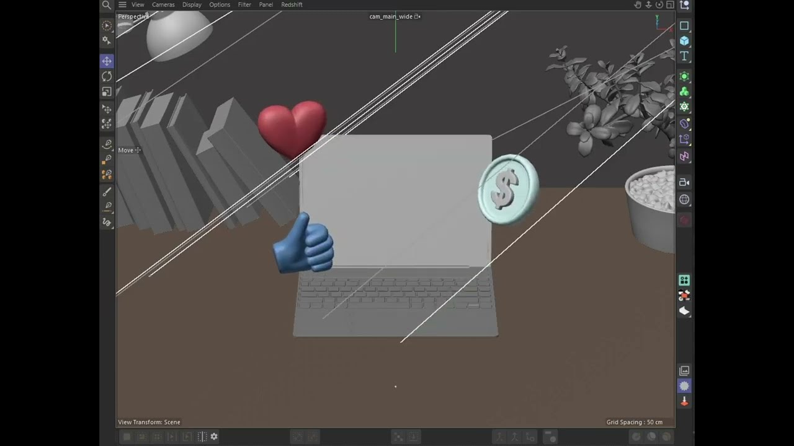Add a Text spline object
The height and width of the screenshot is (446, 794).
684,56
